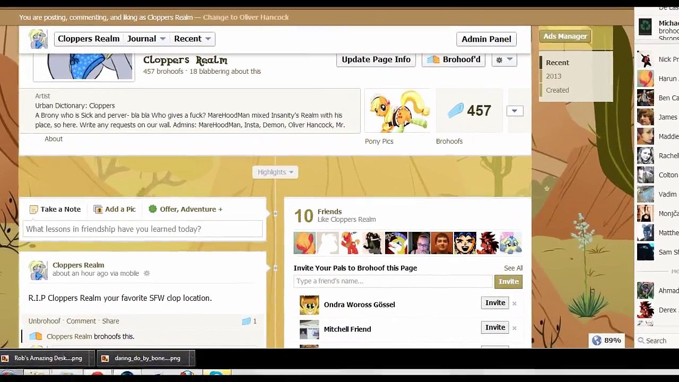The width and height of the screenshot is (679, 382).
Task: Invite Mitchell Friend to the page
Action: (x=495, y=327)
